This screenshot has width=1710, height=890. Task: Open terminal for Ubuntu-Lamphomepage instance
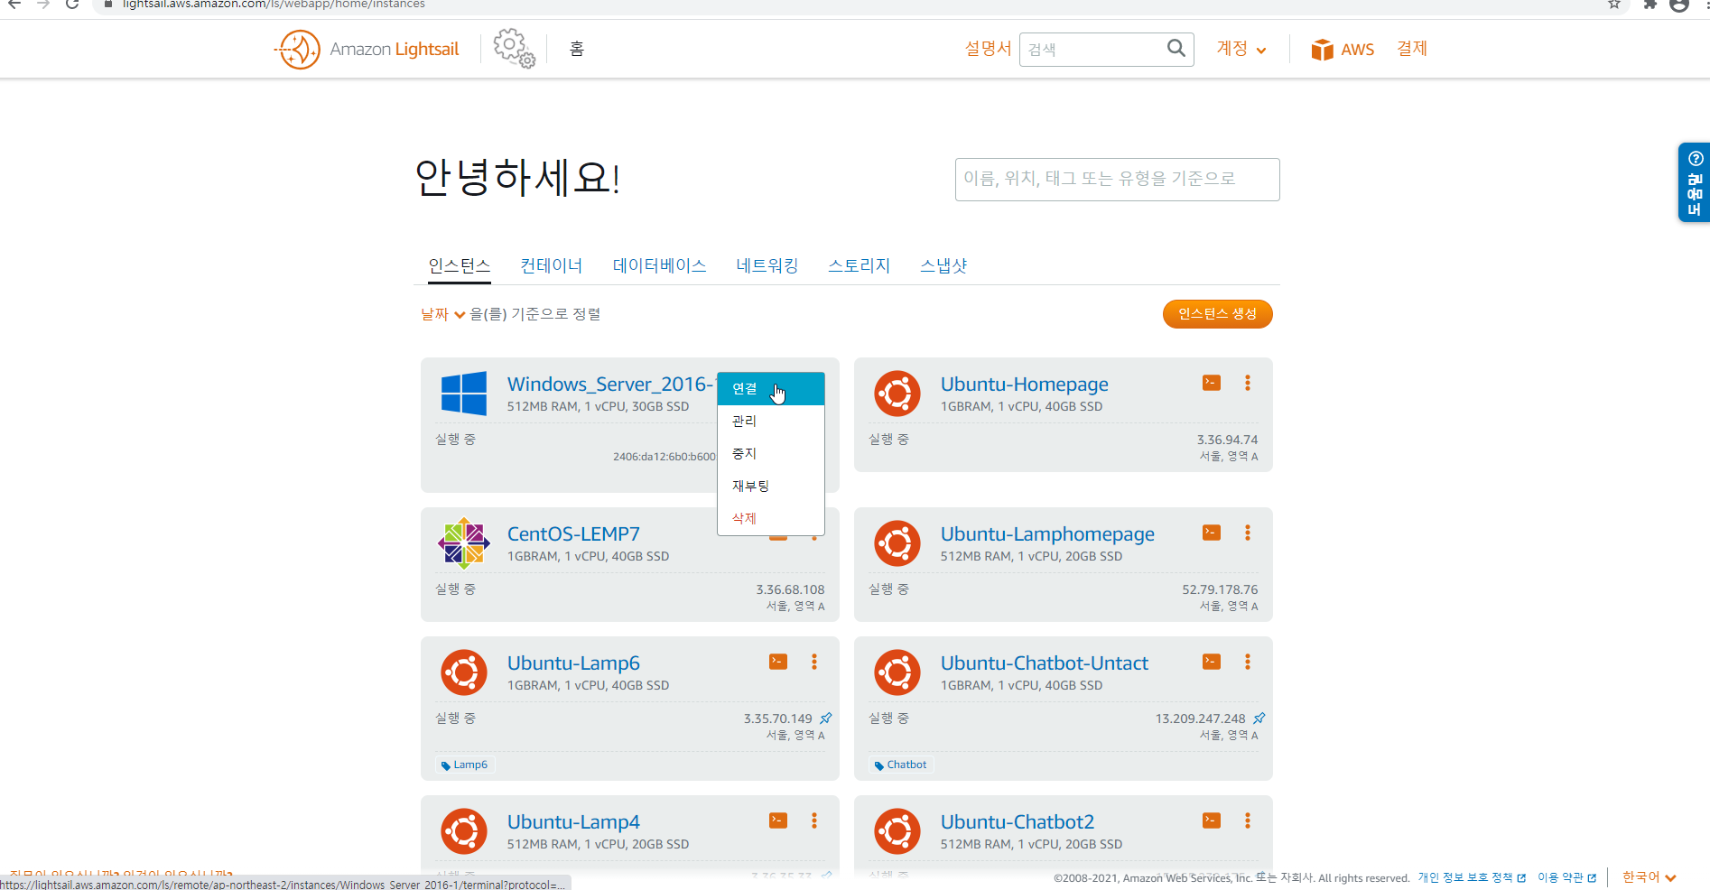[x=1212, y=533]
